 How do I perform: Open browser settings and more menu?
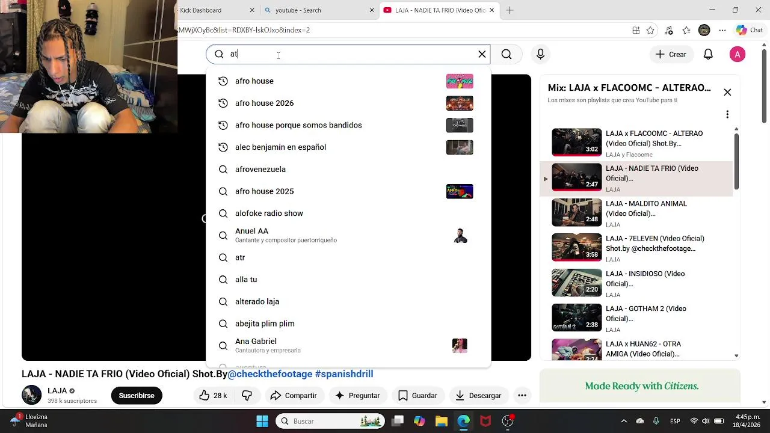722,30
